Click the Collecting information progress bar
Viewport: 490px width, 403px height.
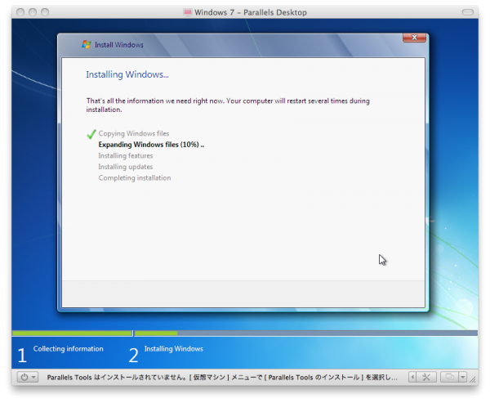[x=72, y=334]
